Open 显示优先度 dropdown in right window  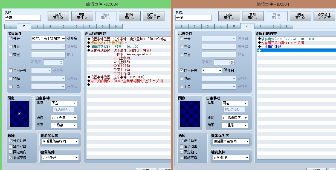[x=231, y=141]
